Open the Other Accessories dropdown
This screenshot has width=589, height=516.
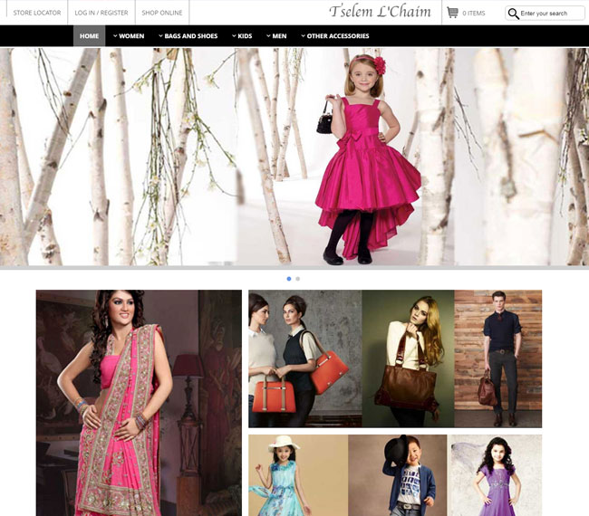click(334, 36)
